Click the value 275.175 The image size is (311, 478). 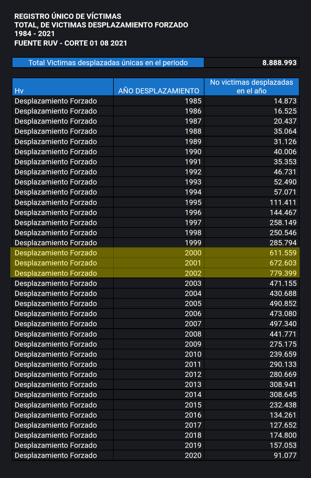pos(283,344)
